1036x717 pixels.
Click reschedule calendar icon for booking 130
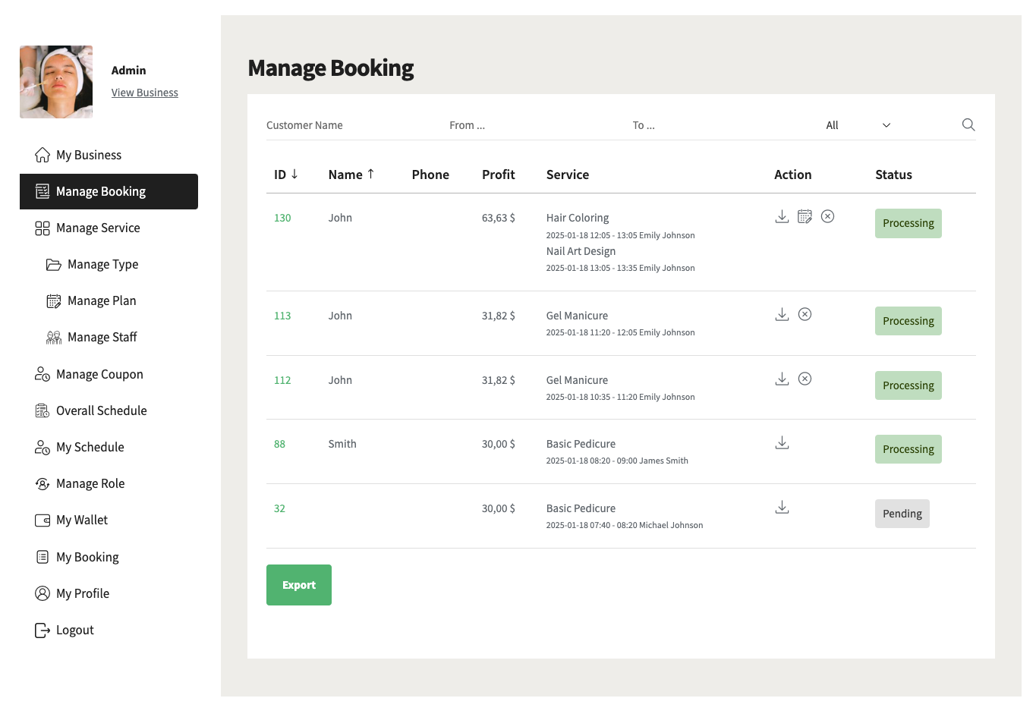coord(805,217)
